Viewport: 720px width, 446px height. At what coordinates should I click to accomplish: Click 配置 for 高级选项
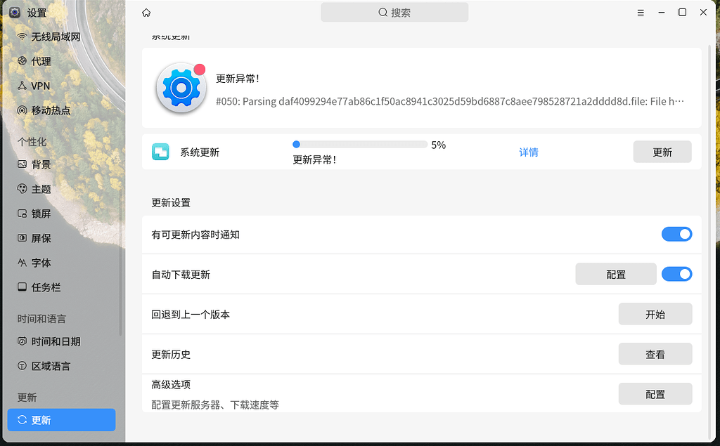pos(655,394)
